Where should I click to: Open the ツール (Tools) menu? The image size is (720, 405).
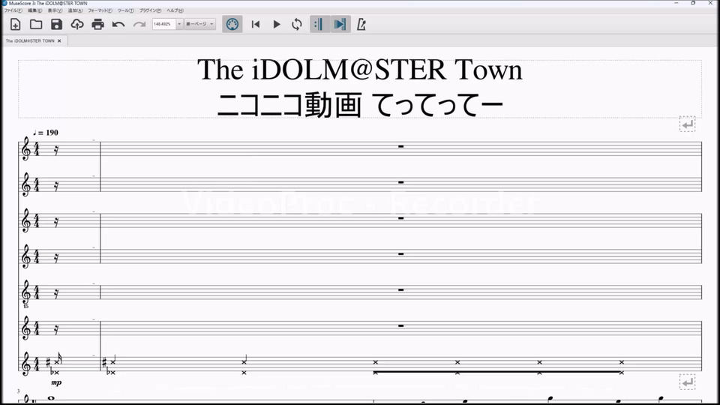tap(126, 10)
